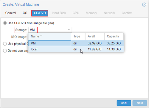Choose Do not use any media
This screenshot has height=108, width=149.
point(5,51)
